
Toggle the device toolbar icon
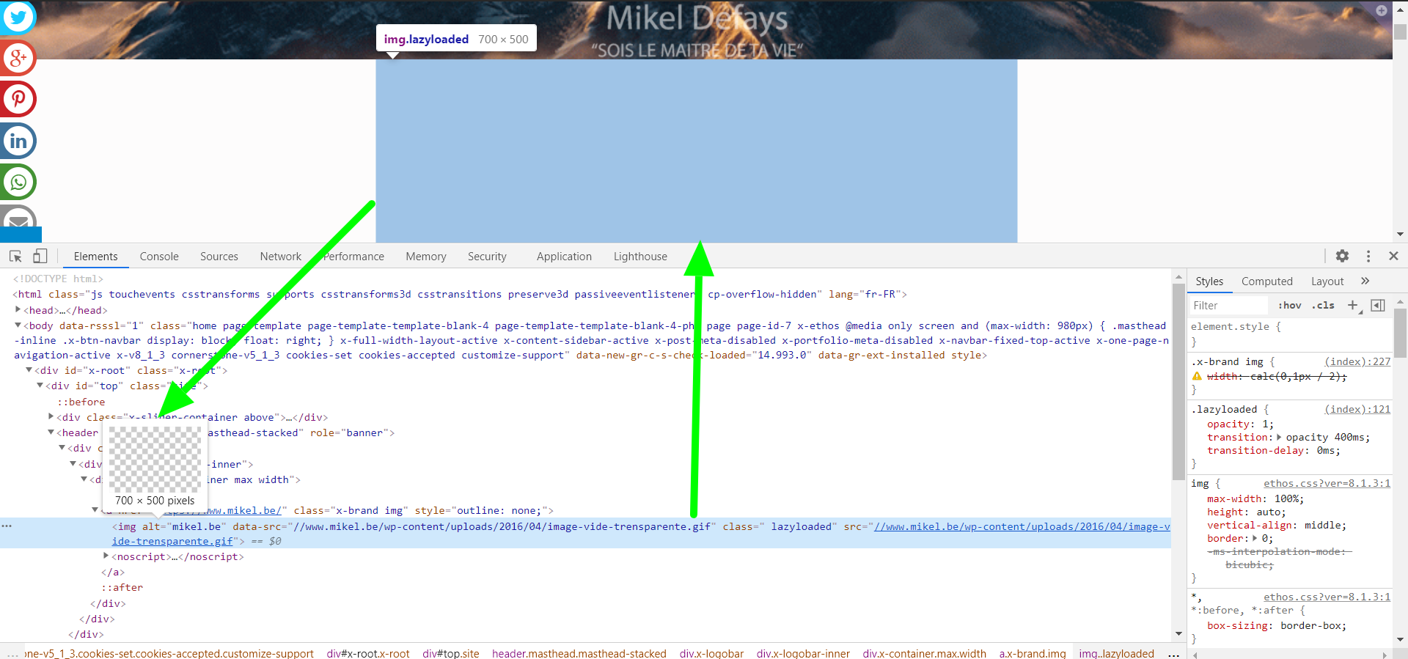click(x=40, y=256)
